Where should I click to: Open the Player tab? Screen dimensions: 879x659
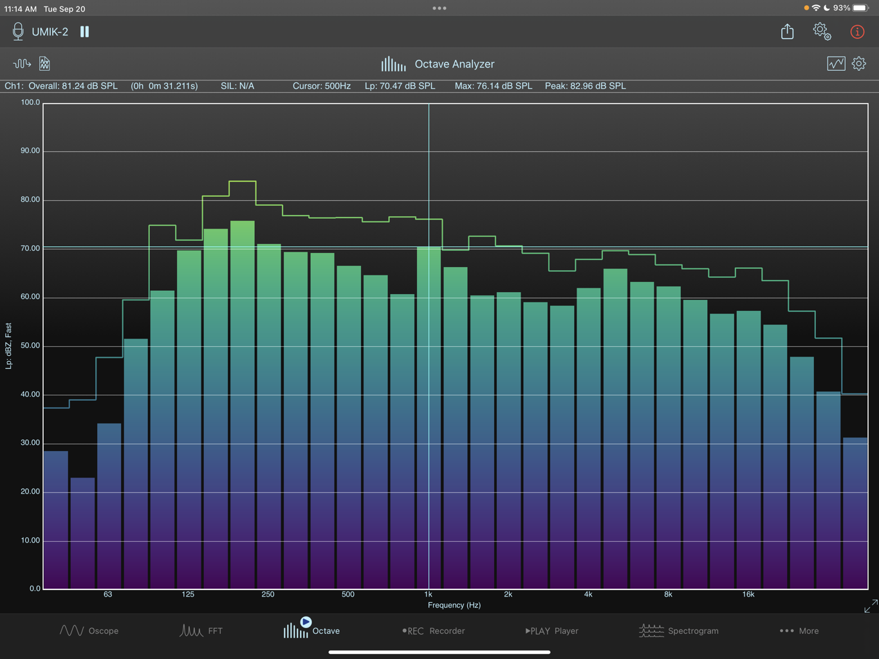[x=551, y=631]
